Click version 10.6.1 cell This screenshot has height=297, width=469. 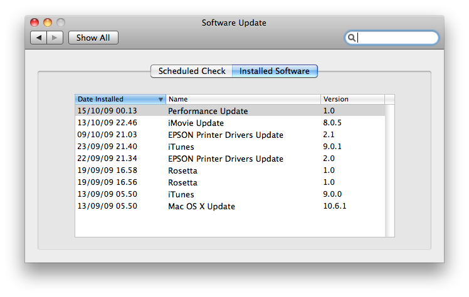pos(335,206)
